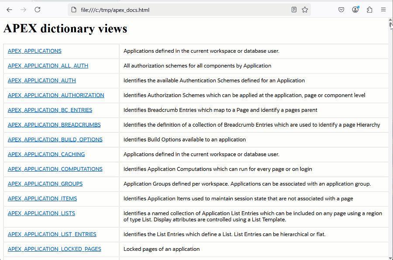Toggle reader view icon
The width and height of the screenshot is (393, 260).
pos(294,10)
